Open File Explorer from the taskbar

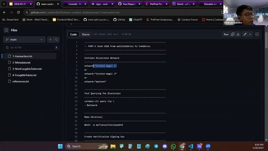[113, 146]
